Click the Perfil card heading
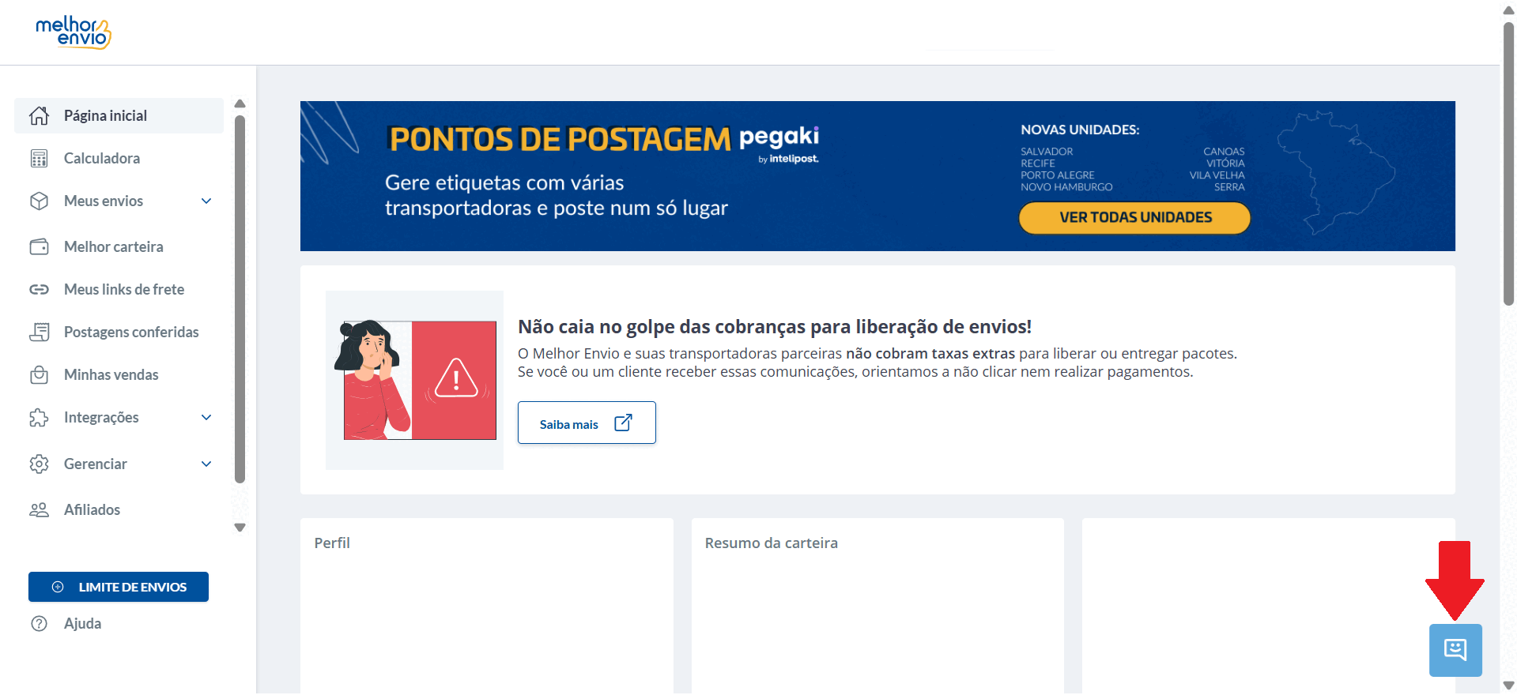This screenshot has width=1517, height=695. (x=332, y=543)
